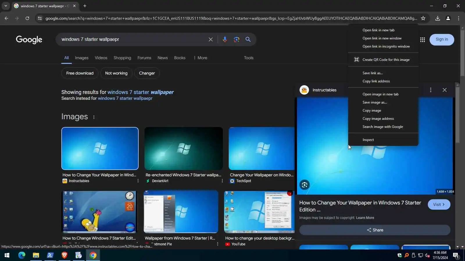Image resolution: width=465 pixels, height=261 pixels.
Task: Click the Free download filter chip
Action: [x=80, y=73]
